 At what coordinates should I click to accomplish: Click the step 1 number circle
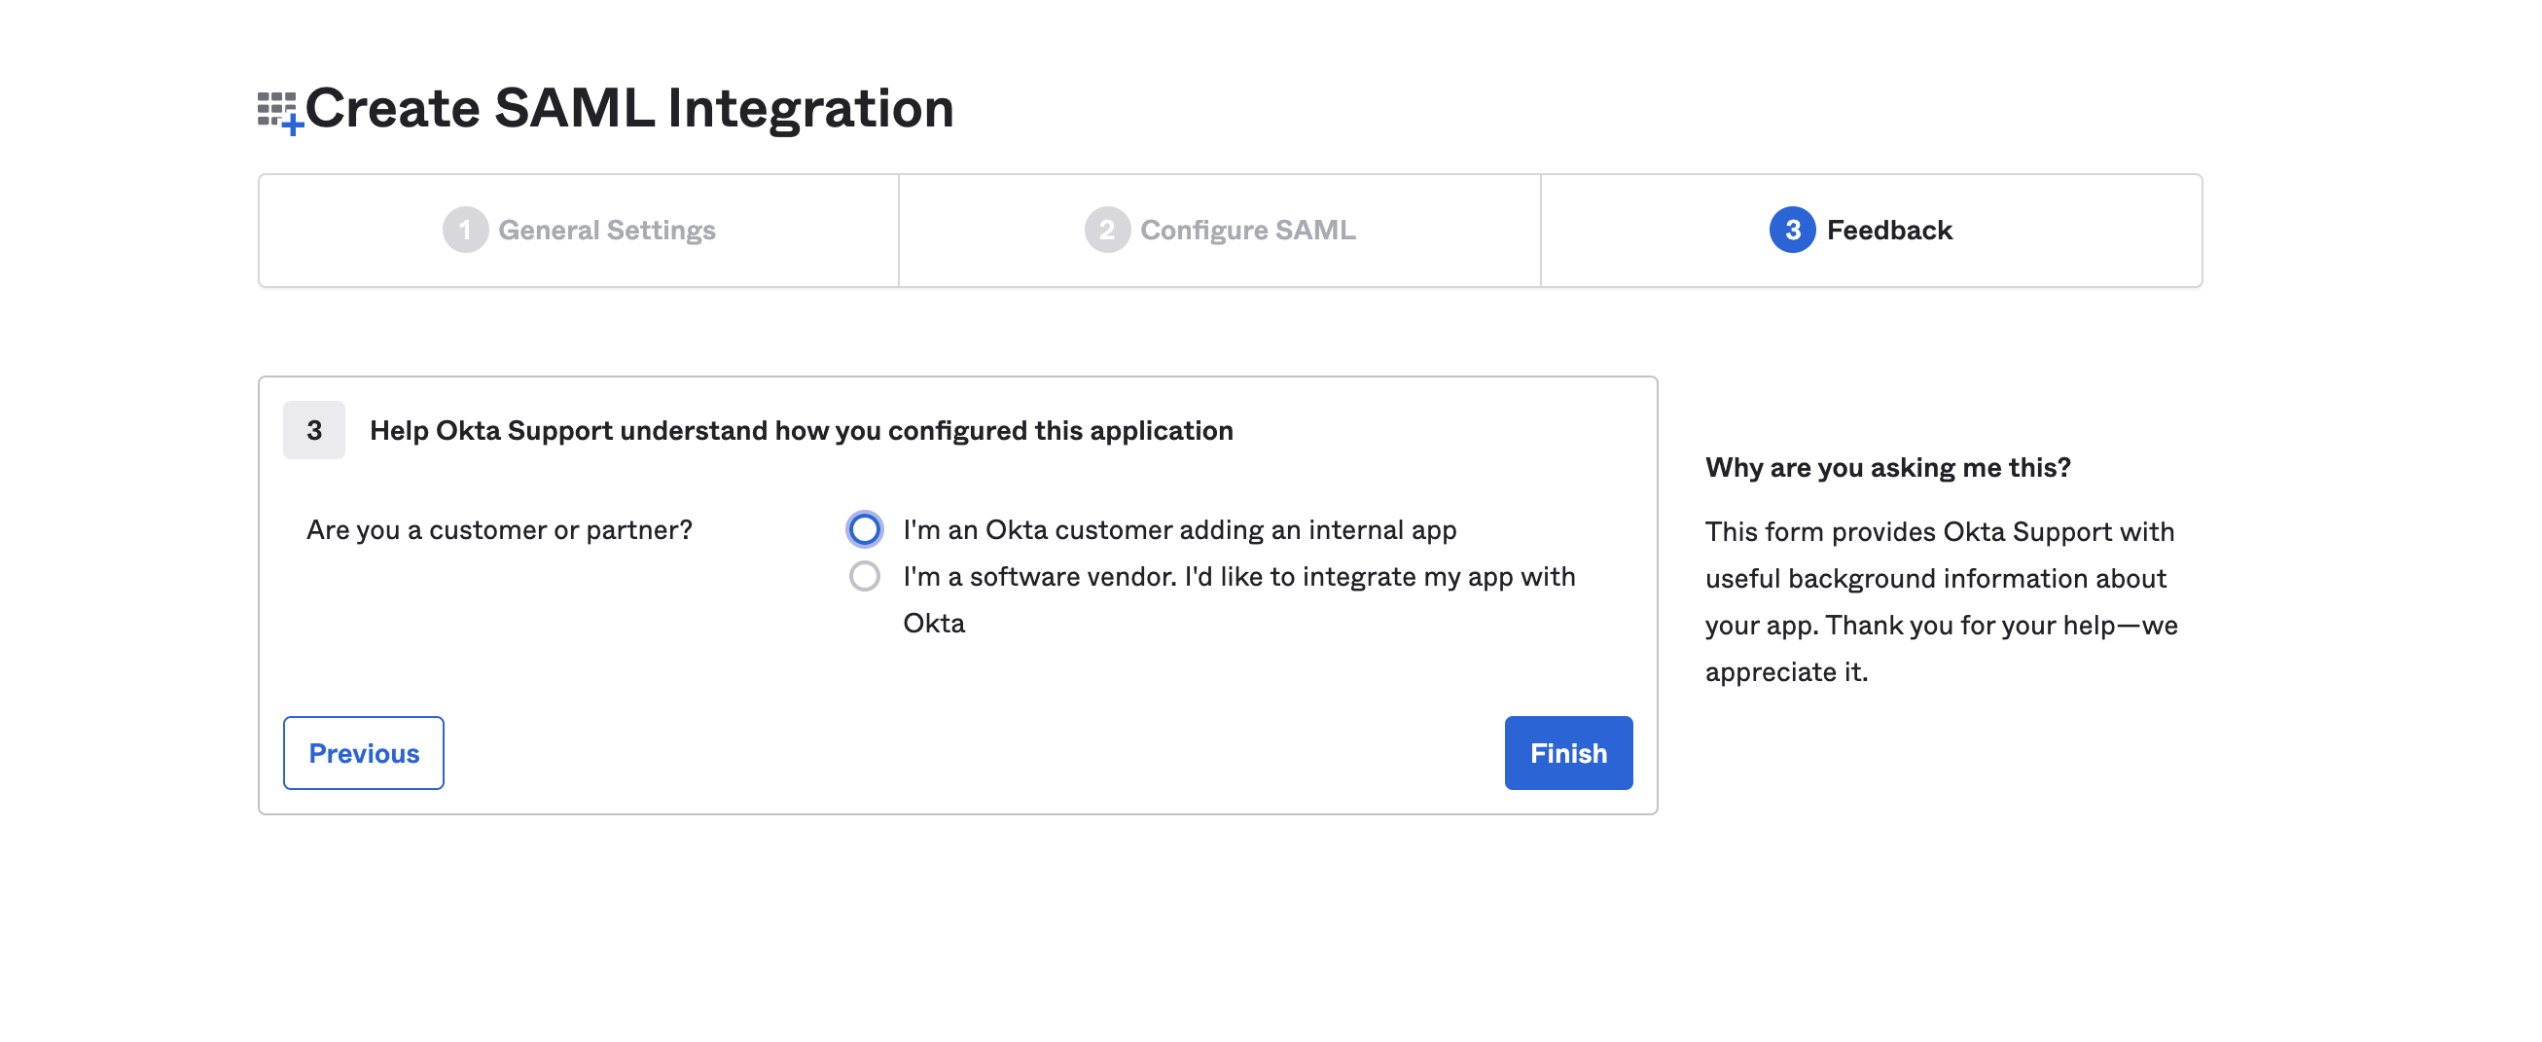465,230
